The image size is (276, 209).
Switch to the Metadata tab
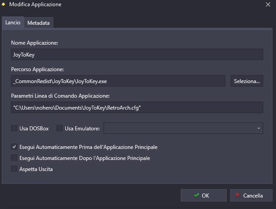coord(38,23)
